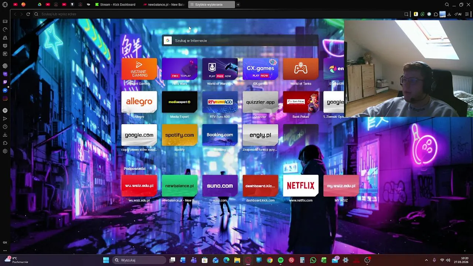Open GX.games speed dial tile
The height and width of the screenshot is (266, 473).
coord(260,69)
